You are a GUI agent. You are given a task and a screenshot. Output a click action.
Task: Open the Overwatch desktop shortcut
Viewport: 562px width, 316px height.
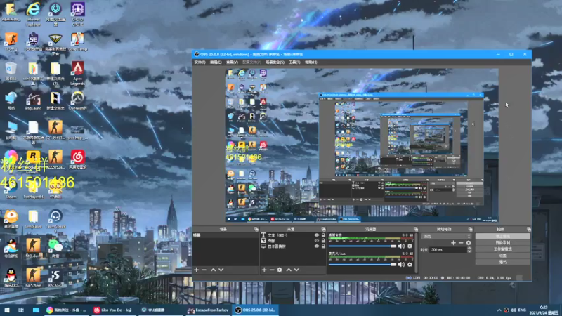click(77, 100)
